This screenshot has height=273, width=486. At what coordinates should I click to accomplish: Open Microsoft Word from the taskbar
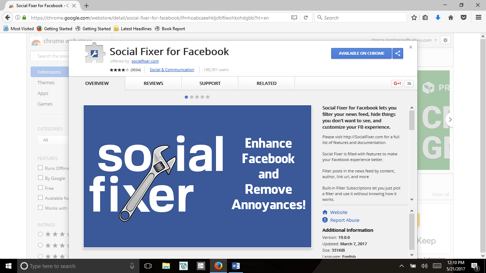point(236,266)
